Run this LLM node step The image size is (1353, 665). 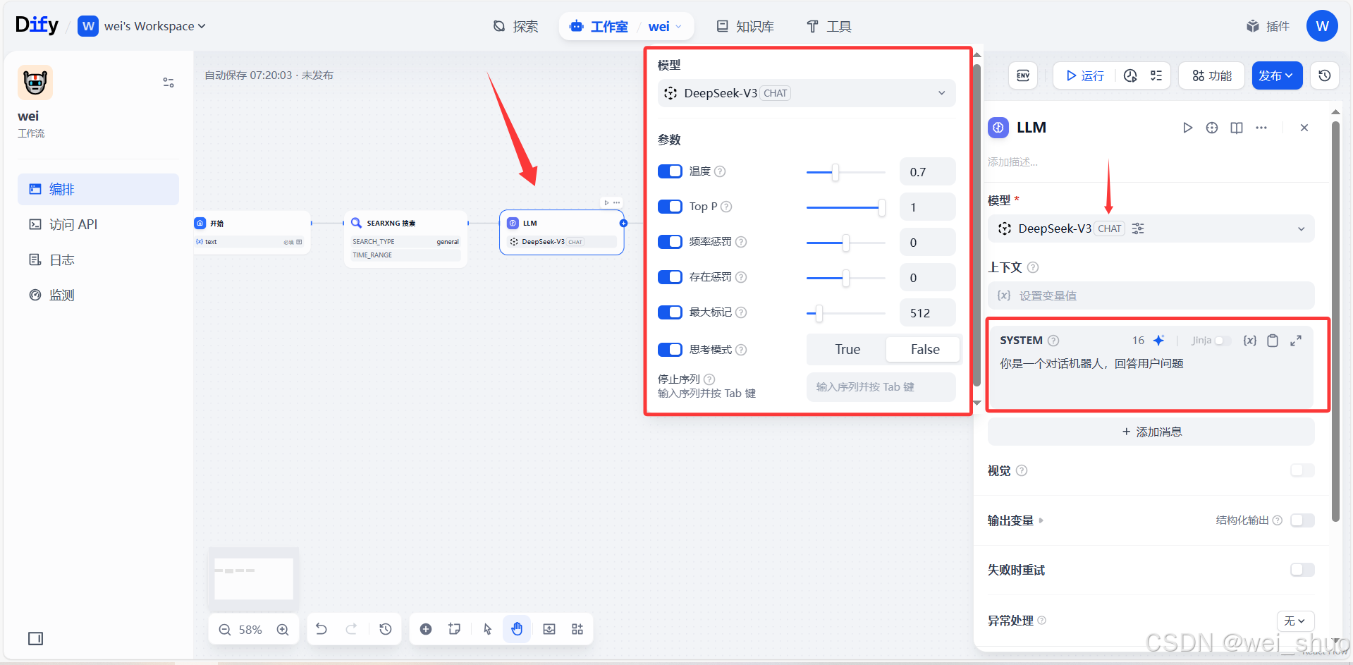click(1187, 128)
